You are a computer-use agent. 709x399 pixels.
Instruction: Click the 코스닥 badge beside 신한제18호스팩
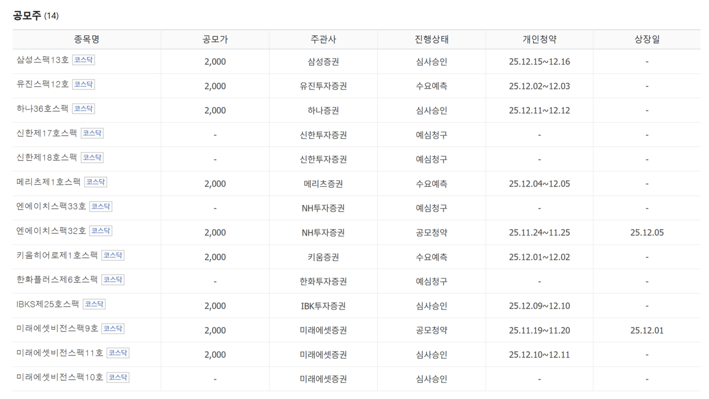(x=92, y=157)
